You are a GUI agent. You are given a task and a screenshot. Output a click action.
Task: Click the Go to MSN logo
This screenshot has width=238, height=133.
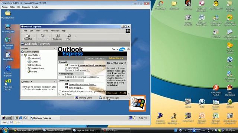tap(122, 49)
